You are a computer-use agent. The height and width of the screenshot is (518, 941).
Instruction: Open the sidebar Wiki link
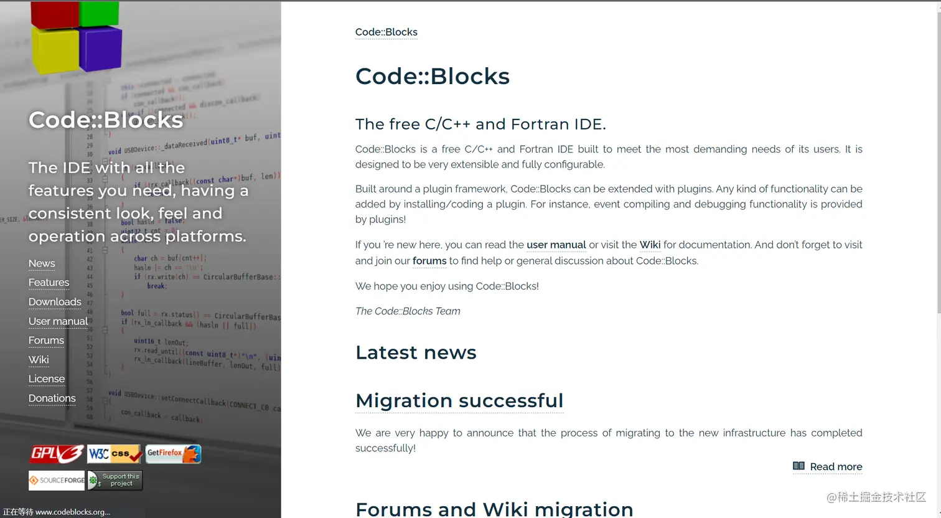(39, 360)
